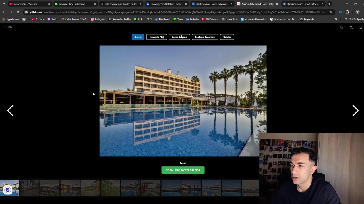Open the Dashboard bookmark
Screen dimensions: 364x204
click(162, 19)
